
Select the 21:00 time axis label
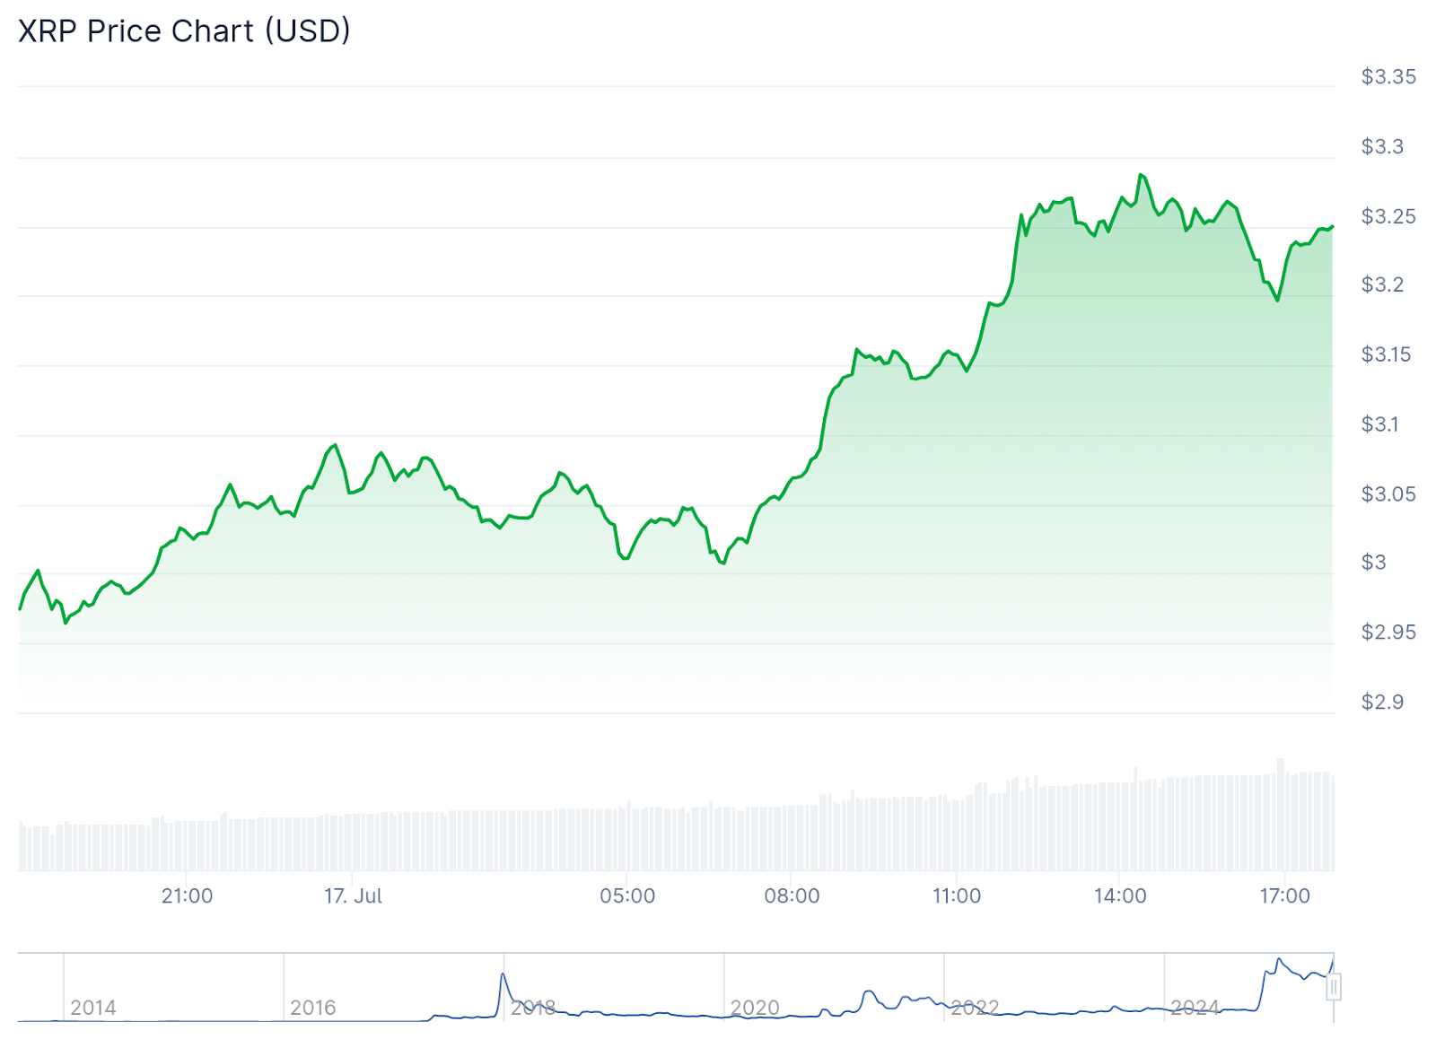[187, 895]
